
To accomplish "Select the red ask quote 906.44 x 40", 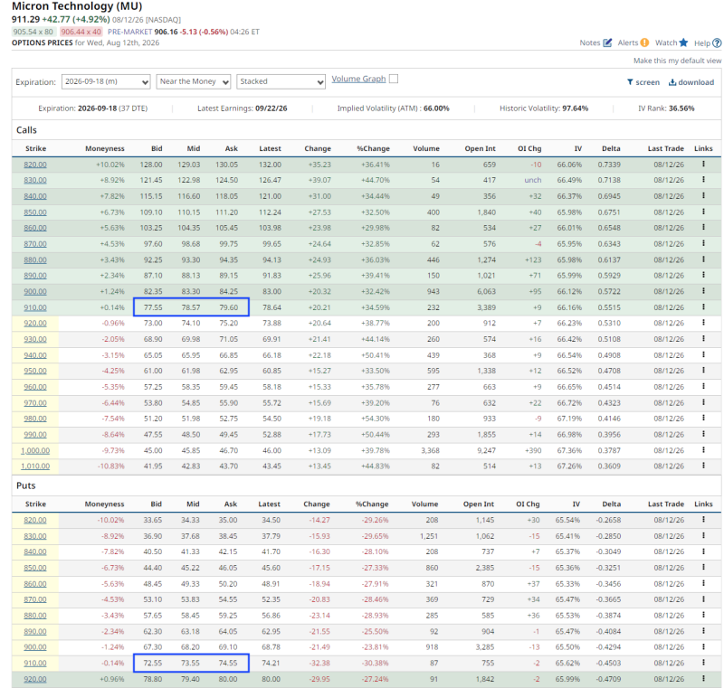I will click(81, 32).
